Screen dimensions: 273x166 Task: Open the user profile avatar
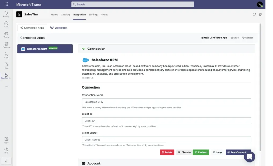coord(260,4)
